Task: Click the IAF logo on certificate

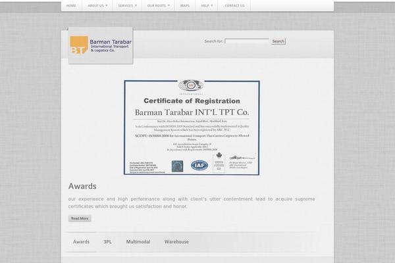Action: point(199,165)
